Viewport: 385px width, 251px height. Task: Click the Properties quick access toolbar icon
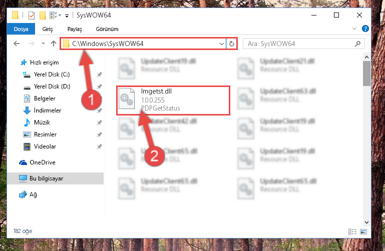click(x=32, y=15)
